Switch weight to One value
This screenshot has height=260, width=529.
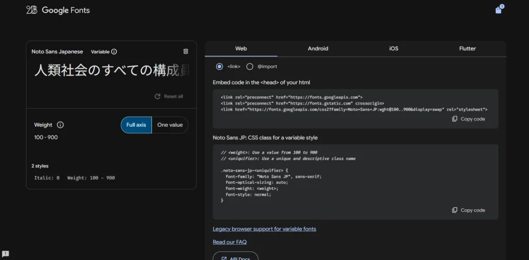click(x=170, y=125)
